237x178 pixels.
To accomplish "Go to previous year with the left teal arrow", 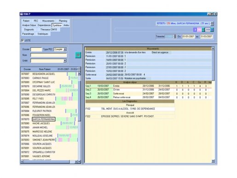I will tap(203, 30).
